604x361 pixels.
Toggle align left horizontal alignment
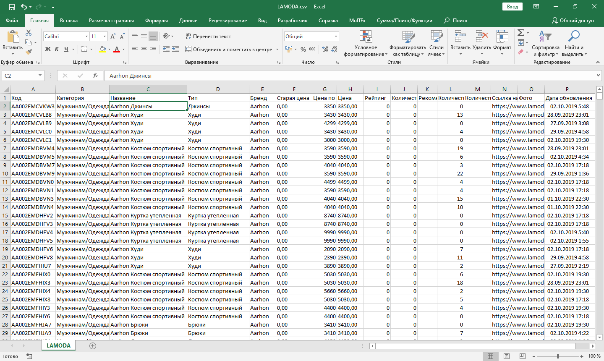[134, 49]
